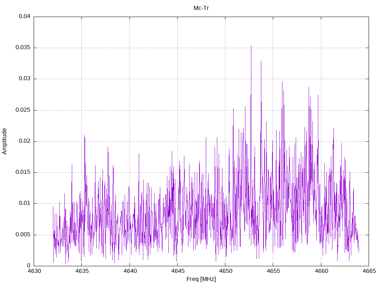Click the x-axis tick value 4640
Viewport: 379px width, 284px height.
pos(130,271)
